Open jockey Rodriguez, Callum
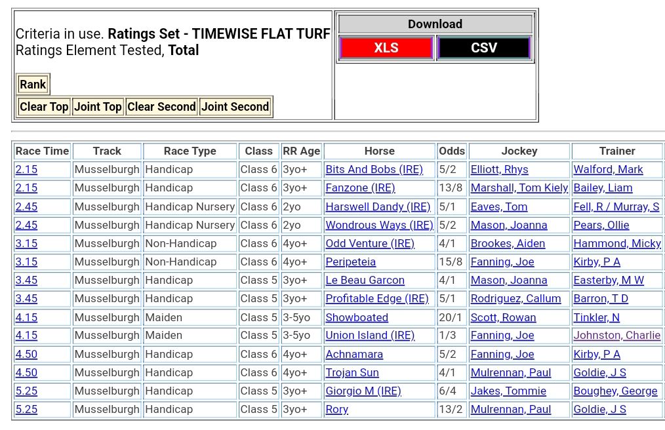Image resolution: width=665 pixels, height=430 pixels. [x=515, y=299]
